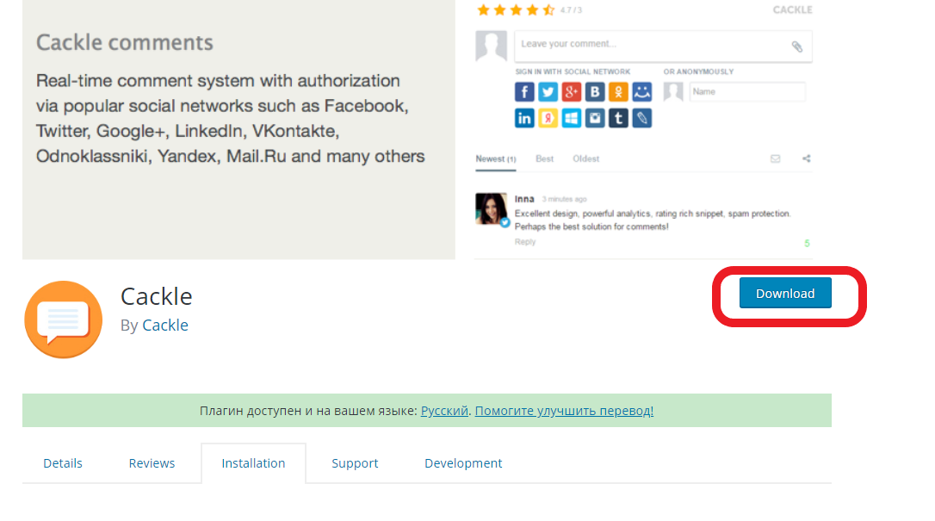Viewport: 935px width, 521px height.
Task: Open the Details tab
Action: [63, 463]
